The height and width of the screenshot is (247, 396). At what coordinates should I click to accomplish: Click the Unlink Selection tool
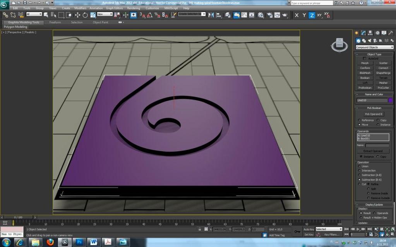tap(13, 15)
